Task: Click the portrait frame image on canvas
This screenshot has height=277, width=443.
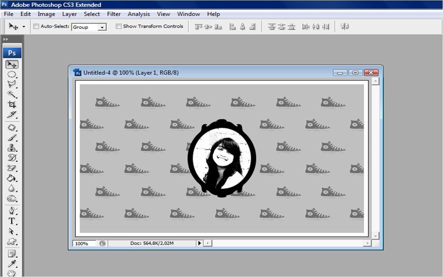Action: [222, 158]
